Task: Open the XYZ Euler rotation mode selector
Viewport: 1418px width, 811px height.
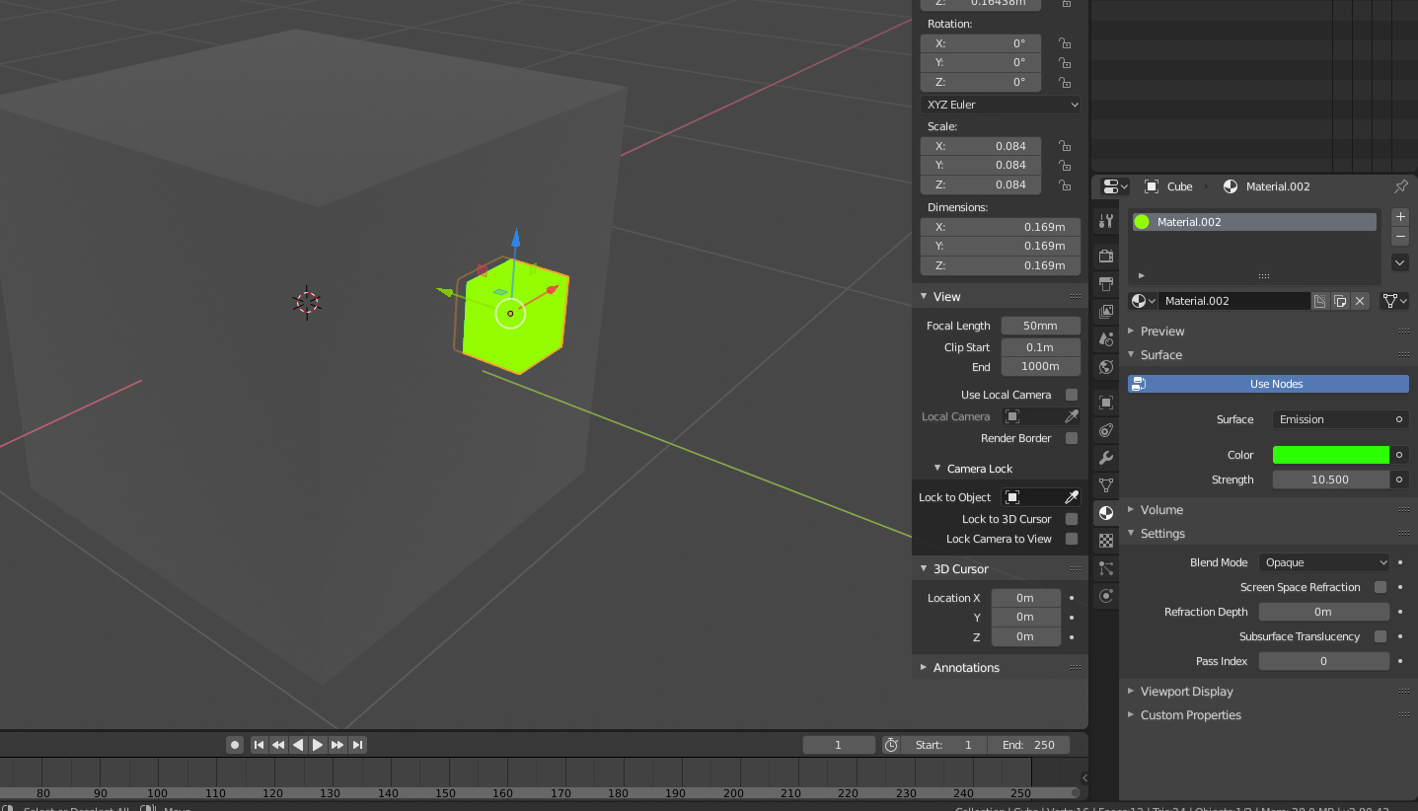Action: tap(999, 104)
